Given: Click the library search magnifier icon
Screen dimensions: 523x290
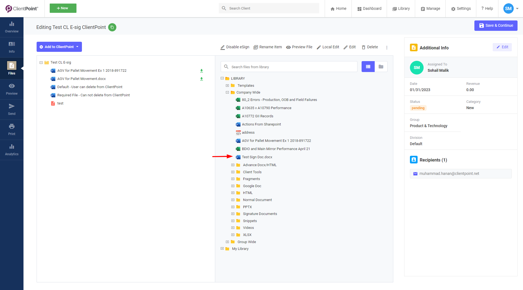Looking at the screenshot, I should [x=226, y=67].
